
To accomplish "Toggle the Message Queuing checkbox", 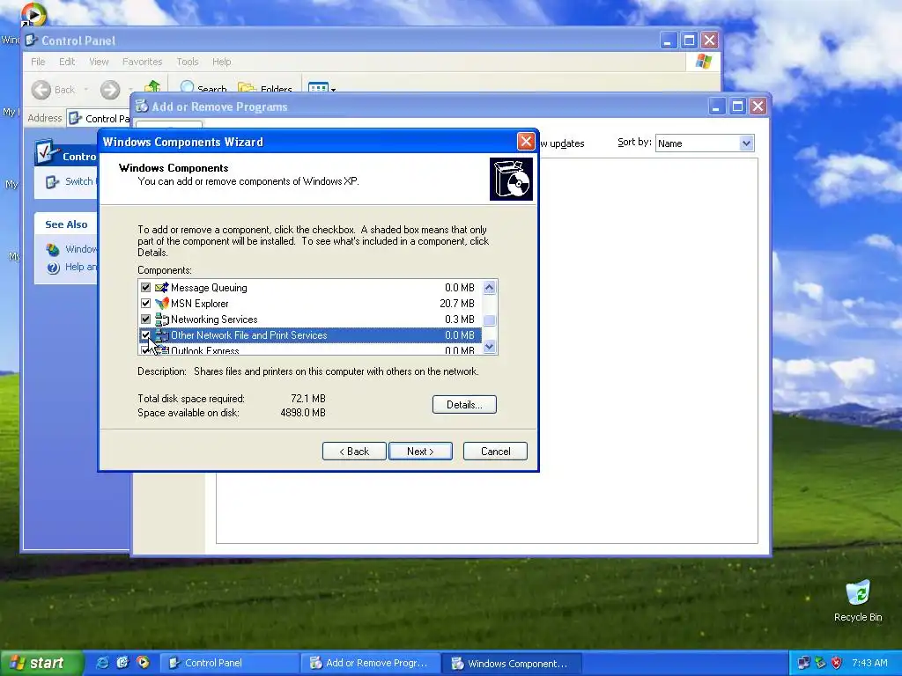I will [x=145, y=288].
